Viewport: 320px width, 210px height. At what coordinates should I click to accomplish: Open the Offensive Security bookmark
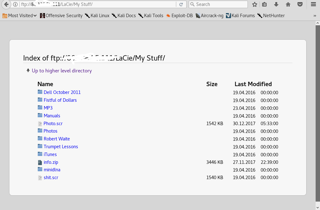[x=61, y=16]
